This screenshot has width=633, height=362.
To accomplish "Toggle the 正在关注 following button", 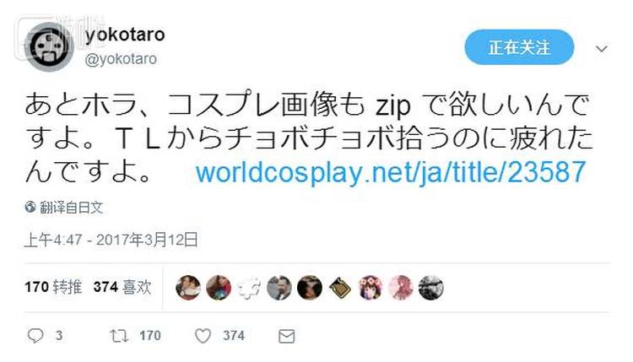I will (519, 47).
